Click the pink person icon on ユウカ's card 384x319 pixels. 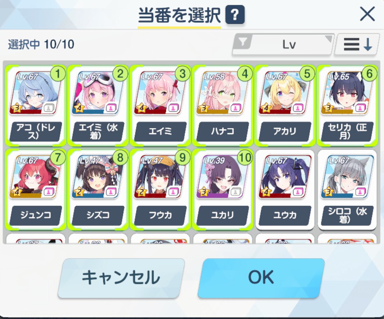(x=298, y=192)
